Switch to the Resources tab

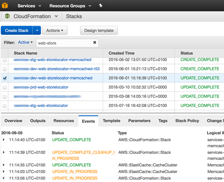[64, 121]
